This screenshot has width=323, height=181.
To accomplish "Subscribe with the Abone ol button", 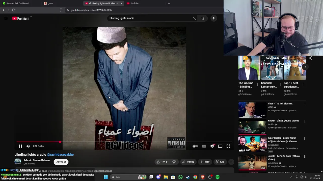I will (x=61, y=162).
